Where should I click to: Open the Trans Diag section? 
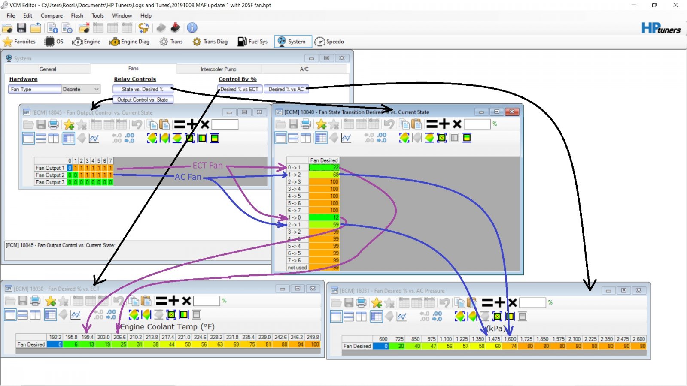(210, 42)
